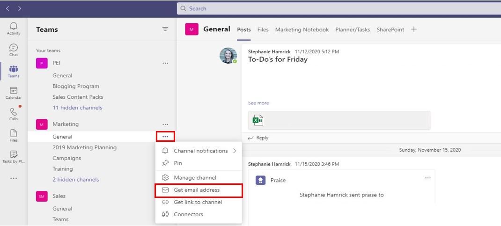Viewport: 501px width, 226px height.
Task: Click the Sunday, November 15, 2020 date
Action: tap(430, 150)
